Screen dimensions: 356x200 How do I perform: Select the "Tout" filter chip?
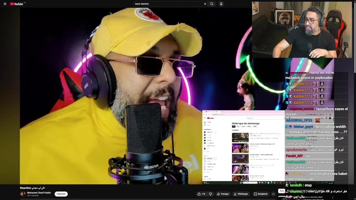[x=282, y=191]
